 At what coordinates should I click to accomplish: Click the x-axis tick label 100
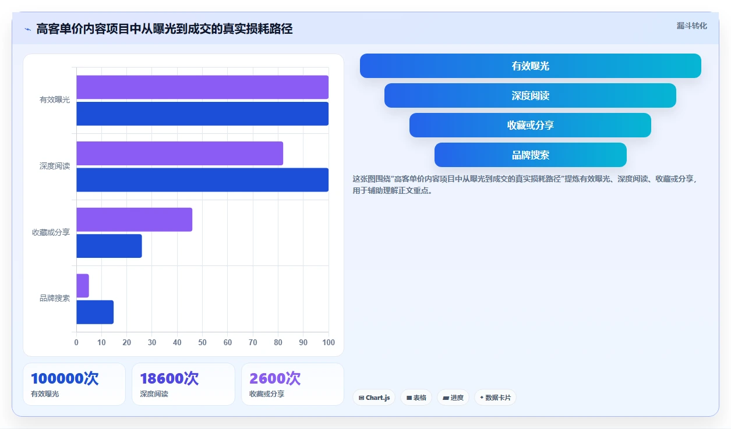329,342
